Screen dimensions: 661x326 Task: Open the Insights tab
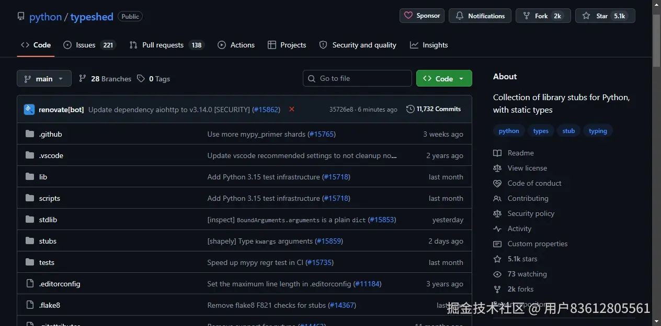(x=429, y=45)
